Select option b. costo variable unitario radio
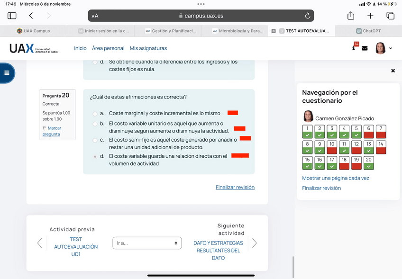402x279 pixels. [95, 124]
